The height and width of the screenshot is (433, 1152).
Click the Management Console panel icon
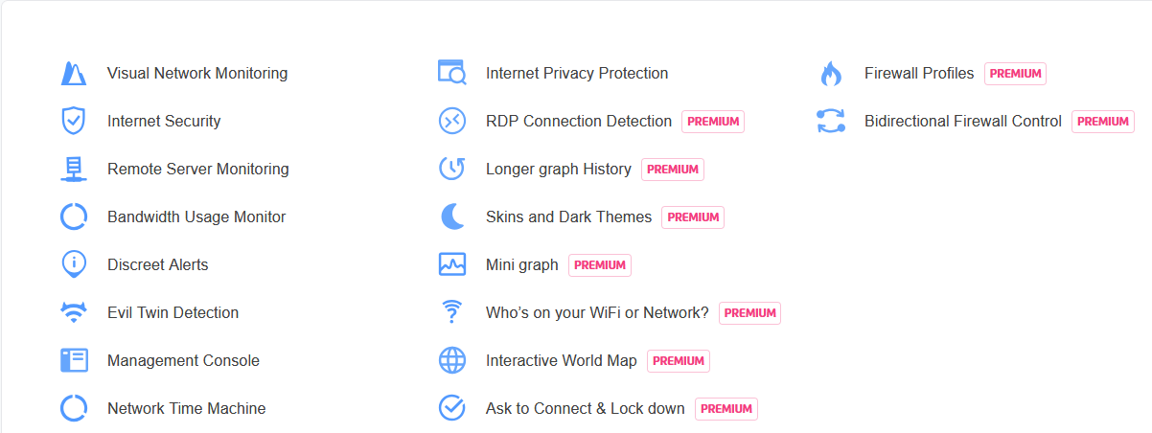(74, 360)
